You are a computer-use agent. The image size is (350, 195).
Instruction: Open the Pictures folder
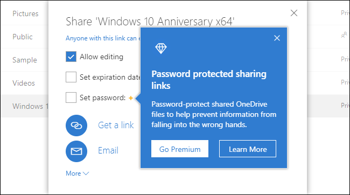(25, 13)
